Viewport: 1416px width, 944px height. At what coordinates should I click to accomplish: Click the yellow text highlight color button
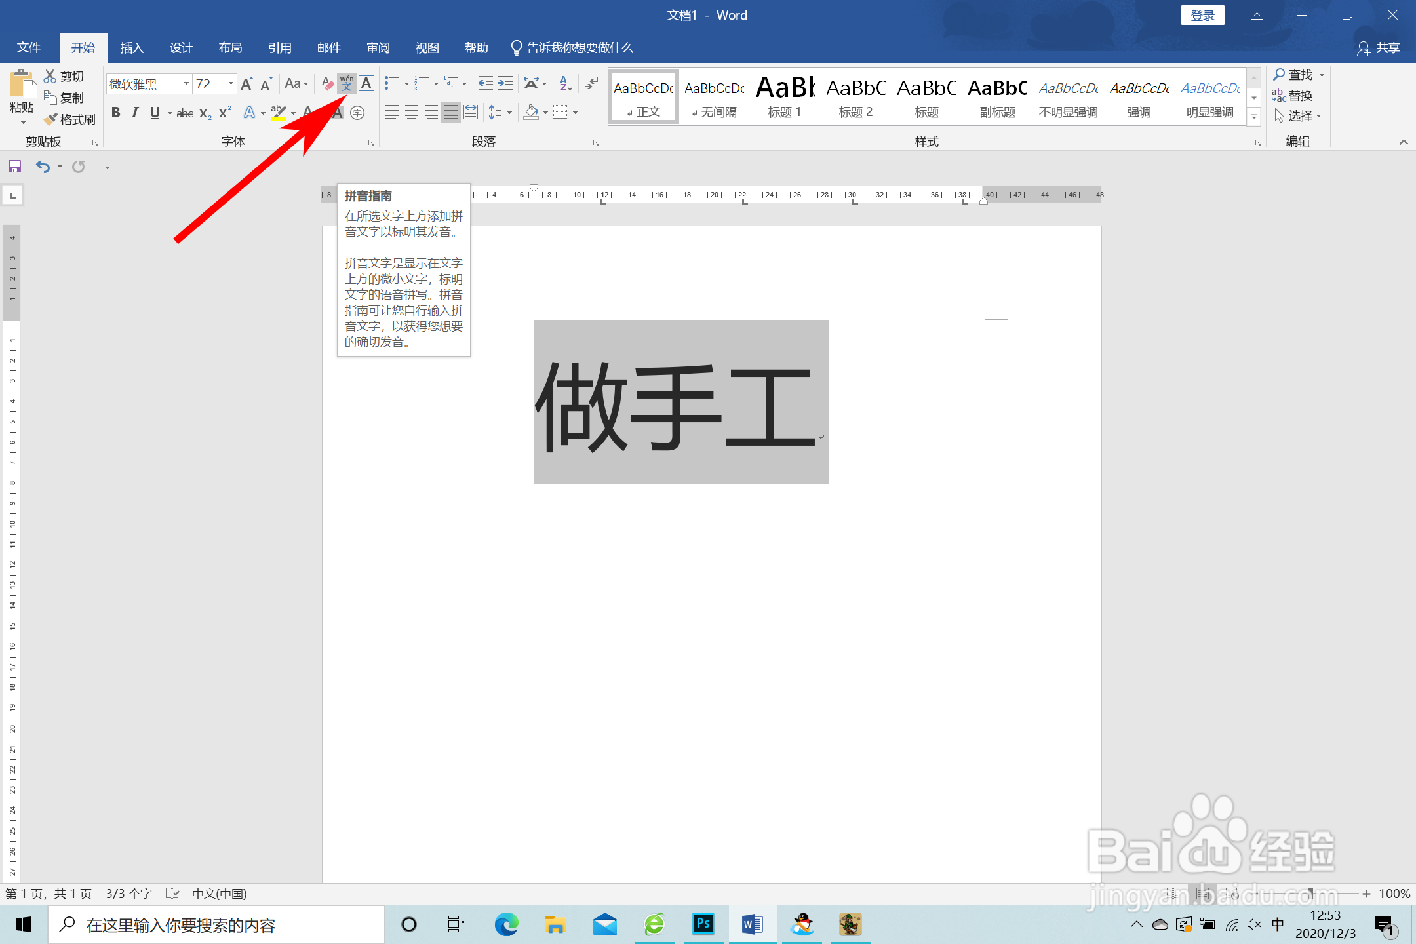(279, 113)
